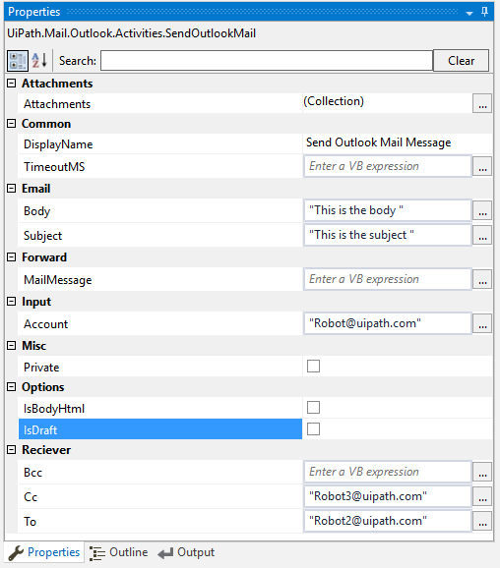
Task: Clear the property search
Action: click(461, 61)
